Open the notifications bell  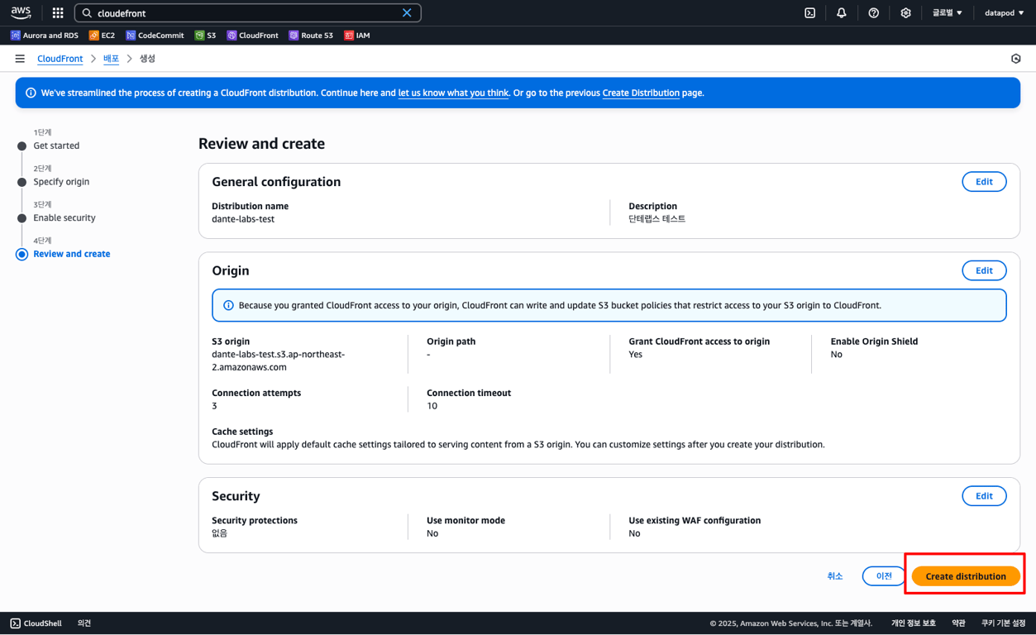842,13
